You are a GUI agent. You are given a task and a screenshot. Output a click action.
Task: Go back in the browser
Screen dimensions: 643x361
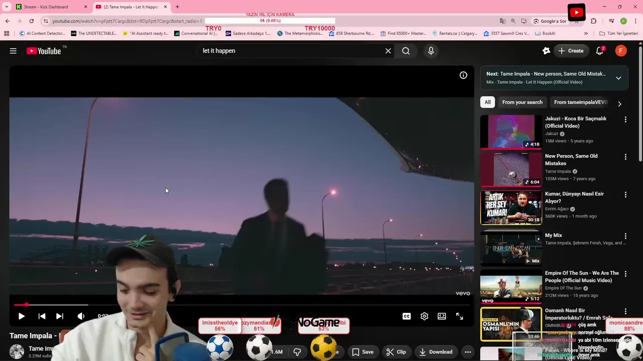coord(7,21)
